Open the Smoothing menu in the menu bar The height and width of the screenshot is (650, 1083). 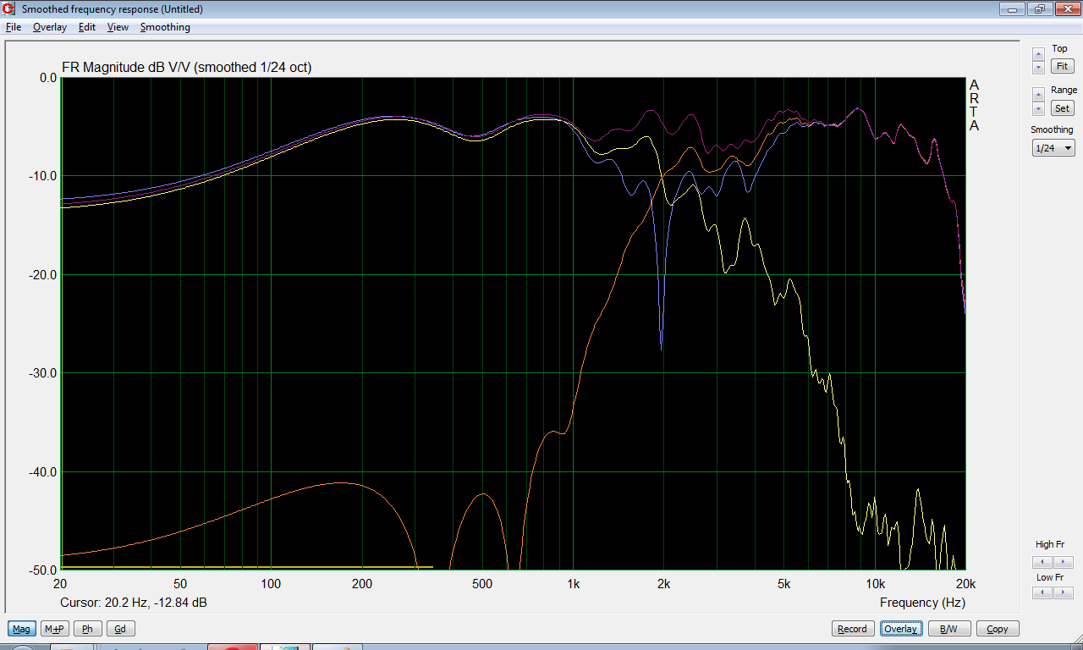165,27
